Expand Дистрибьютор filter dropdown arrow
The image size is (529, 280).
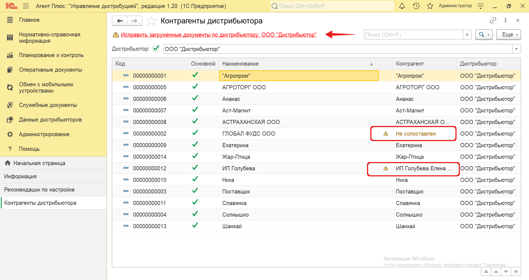coord(516,49)
